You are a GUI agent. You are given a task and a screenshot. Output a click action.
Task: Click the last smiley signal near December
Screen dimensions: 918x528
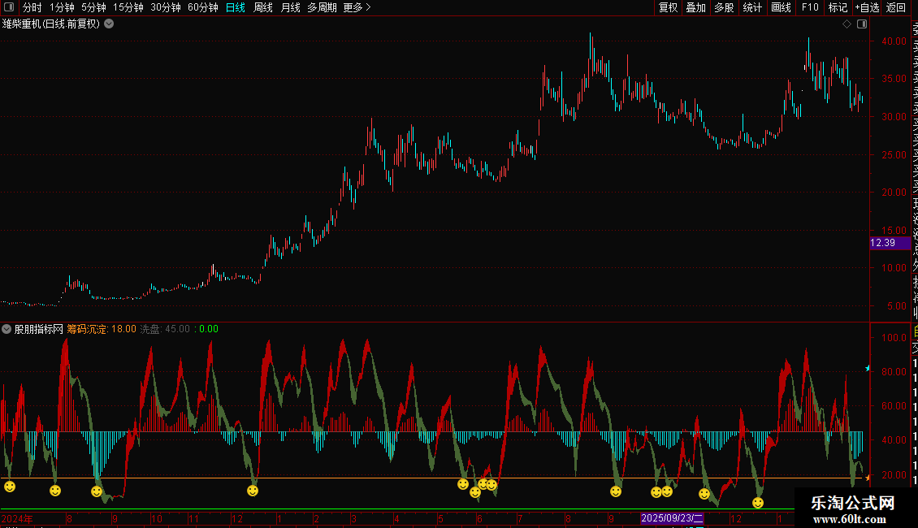coord(758,503)
